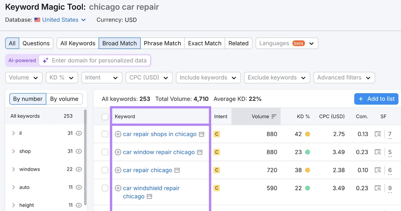Switch to Phrase Match
401x211 pixels.
tap(162, 43)
